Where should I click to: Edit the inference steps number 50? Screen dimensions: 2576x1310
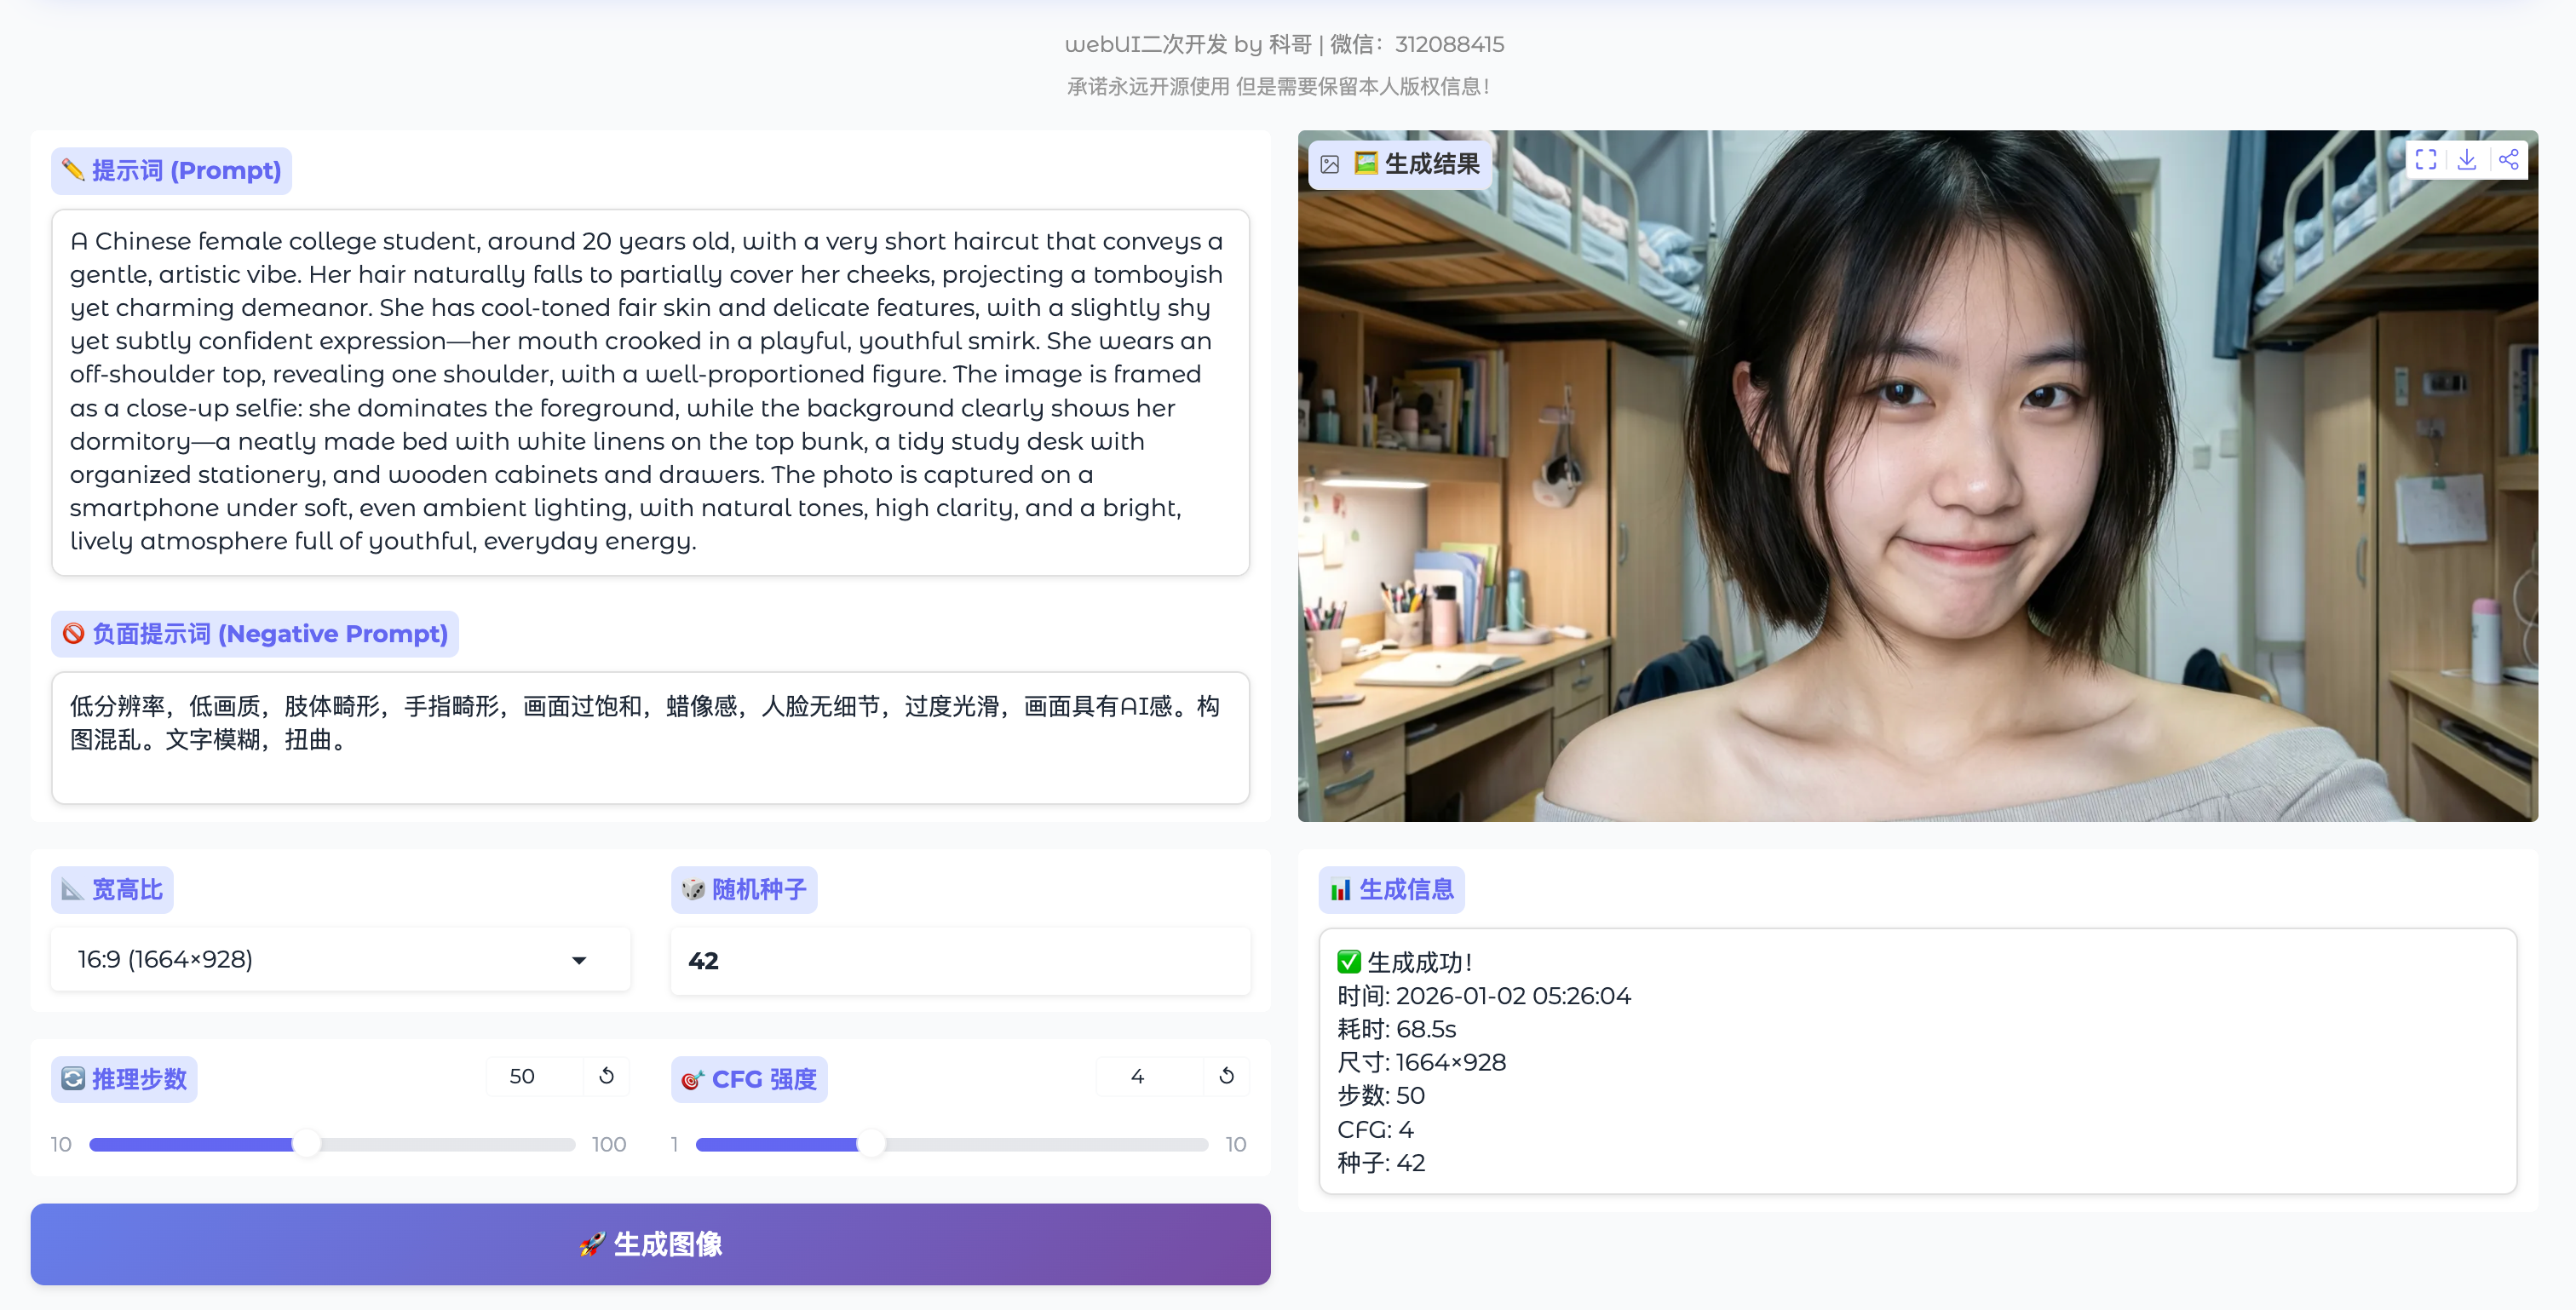pyautogui.click(x=531, y=1076)
